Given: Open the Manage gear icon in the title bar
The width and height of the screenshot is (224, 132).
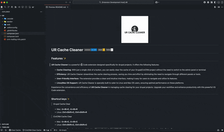Looking at the screenshot, I should [x=208, y=2].
